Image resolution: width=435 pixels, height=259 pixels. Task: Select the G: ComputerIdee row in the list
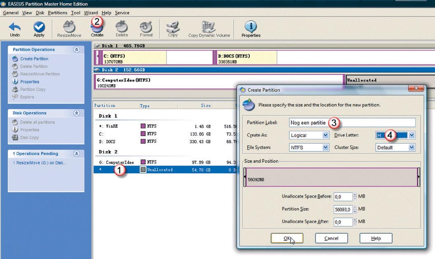point(165,162)
